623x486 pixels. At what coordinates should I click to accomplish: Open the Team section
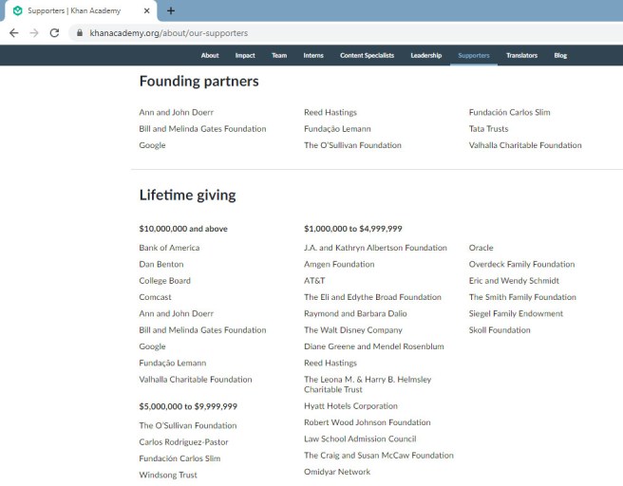pyautogui.click(x=279, y=55)
